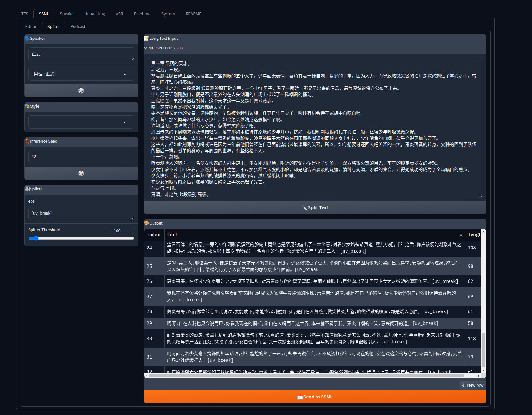Viewport: 532px width, 415px height.
Task: Open the 男性 : 正式 speaker dropdown
Action: point(81,74)
